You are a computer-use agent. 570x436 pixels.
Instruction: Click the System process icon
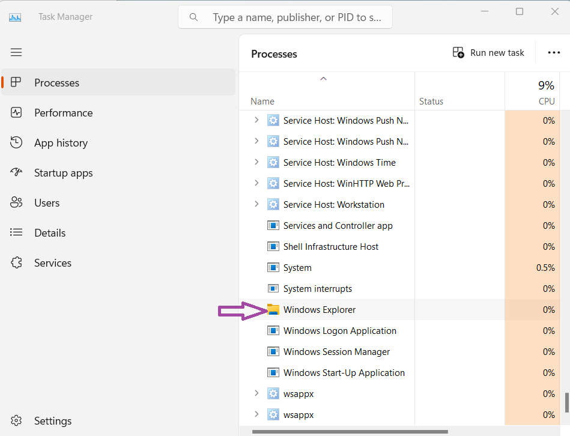pos(273,268)
